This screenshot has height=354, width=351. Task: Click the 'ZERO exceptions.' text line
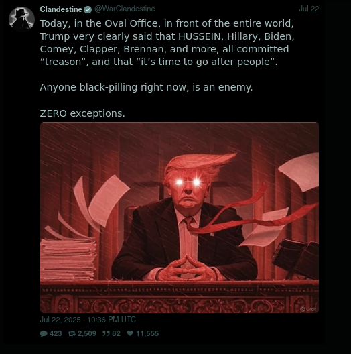82,113
